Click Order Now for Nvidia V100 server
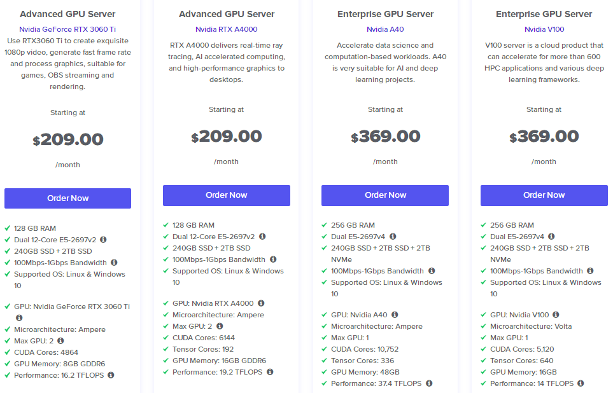Image resolution: width=613 pixels, height=393 pixels. click(544, 195)
